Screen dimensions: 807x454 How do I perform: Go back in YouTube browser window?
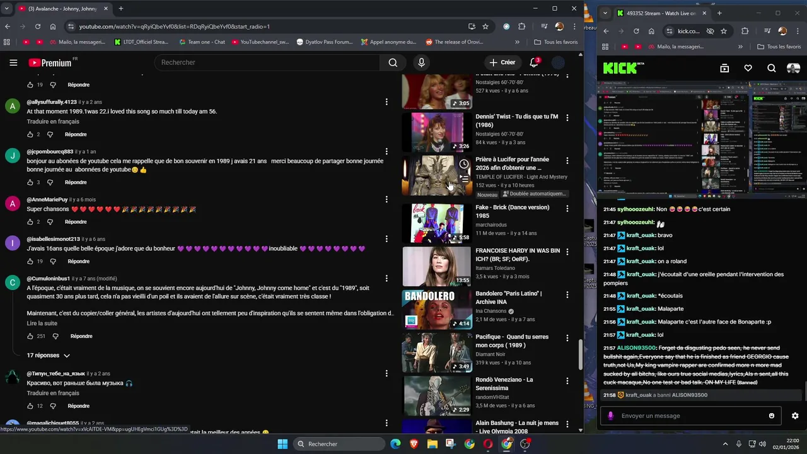click(8, 26)
